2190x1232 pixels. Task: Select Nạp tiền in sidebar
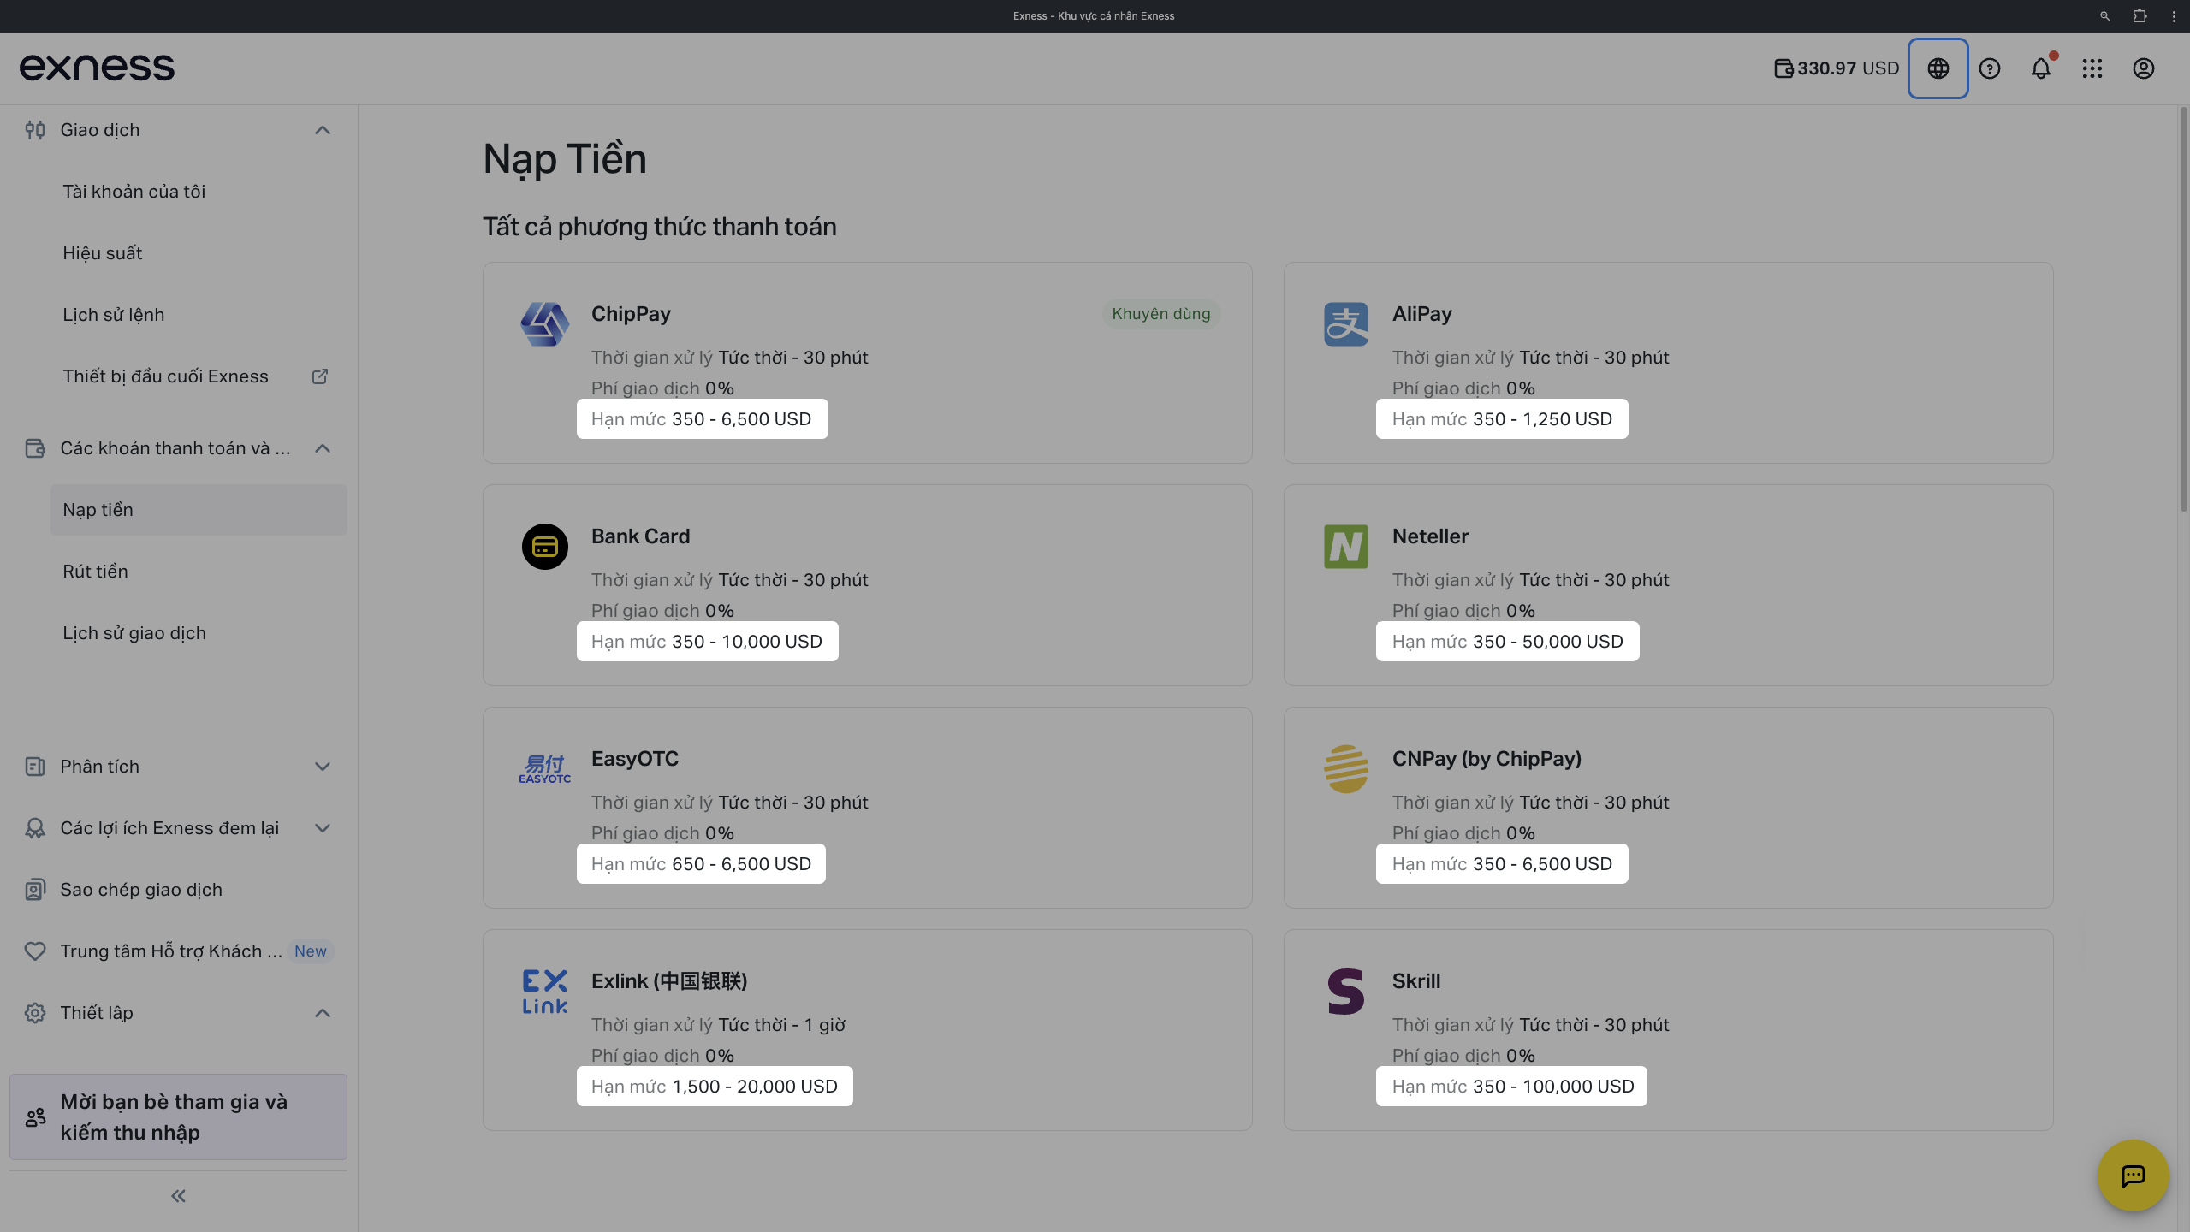pos(199,510)
